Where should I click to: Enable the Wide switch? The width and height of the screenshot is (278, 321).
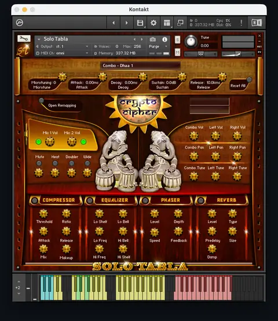click(87, 163)
